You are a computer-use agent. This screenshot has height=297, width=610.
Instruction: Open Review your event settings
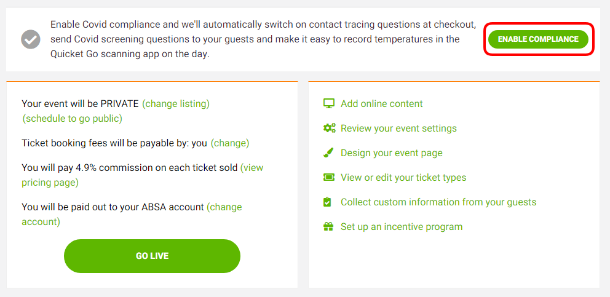coord(398,129)
